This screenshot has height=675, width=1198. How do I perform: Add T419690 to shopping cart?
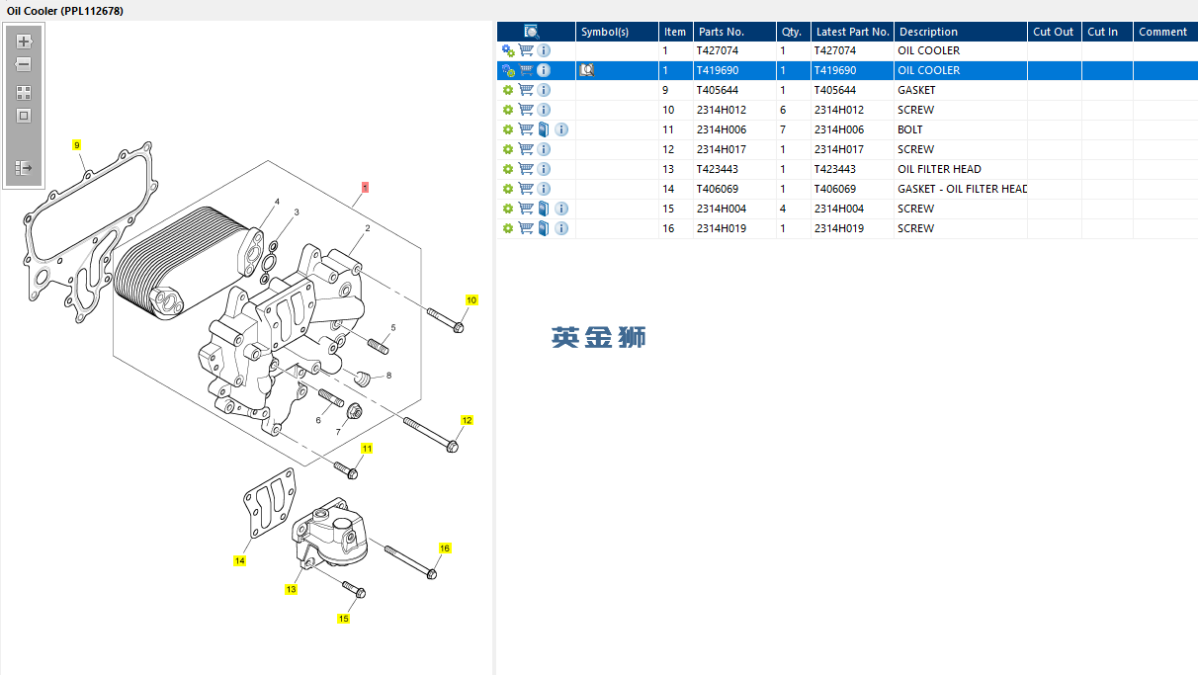(x=526, y=70)
